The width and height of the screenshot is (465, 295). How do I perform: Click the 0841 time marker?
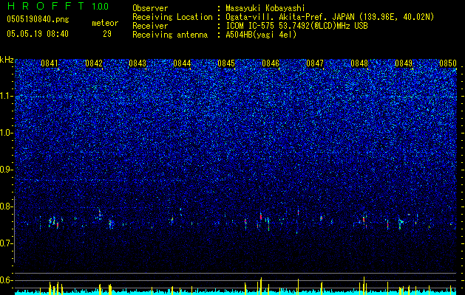click(x=50, y=63)
